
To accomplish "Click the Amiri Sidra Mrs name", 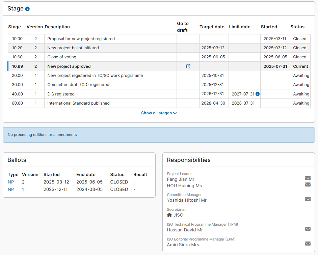I will pyautogui.click(x=183, y=245).
